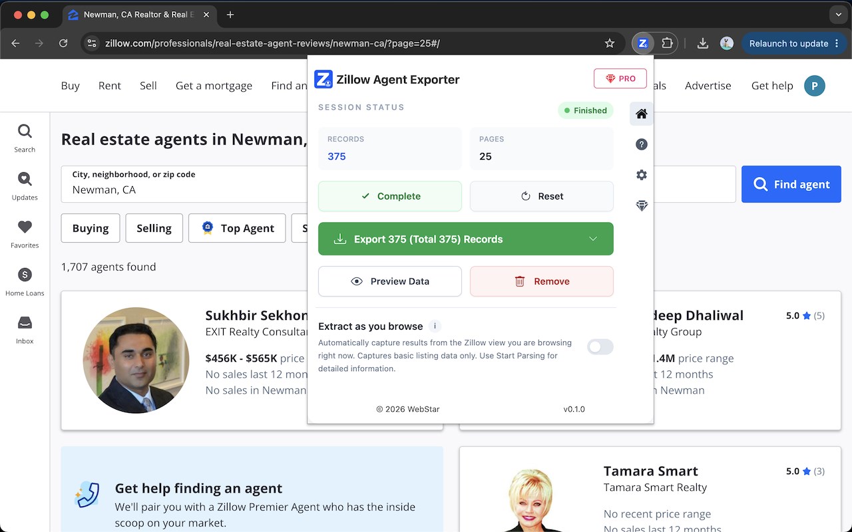Click the records count 375
This screenshot has height=532, width=852.
click(x=337, y=156)
